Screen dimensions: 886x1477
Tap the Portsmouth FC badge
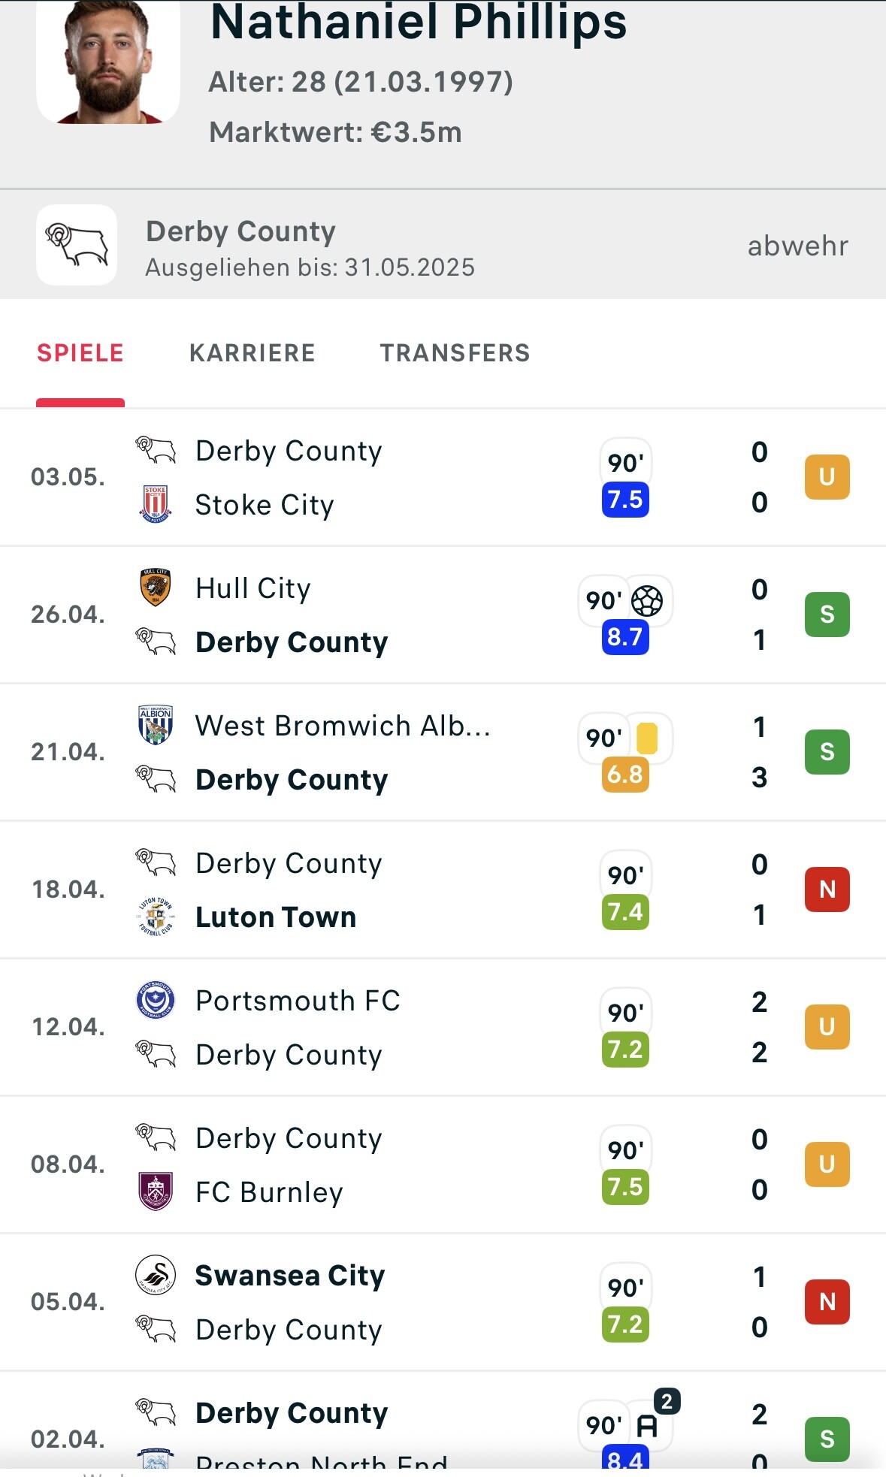tap(156, 1000)
